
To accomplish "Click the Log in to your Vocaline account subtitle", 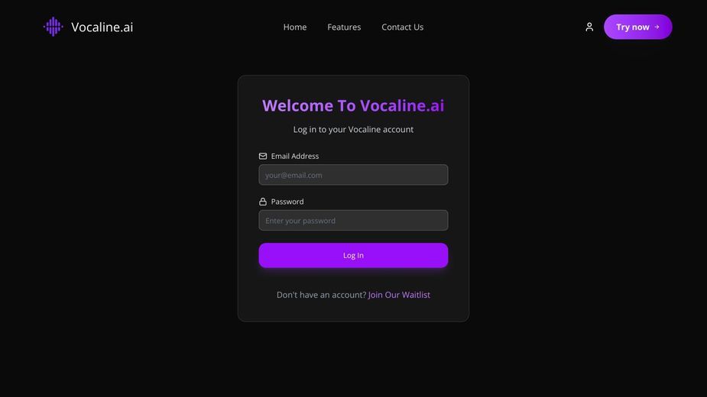I will pos(353,129).
